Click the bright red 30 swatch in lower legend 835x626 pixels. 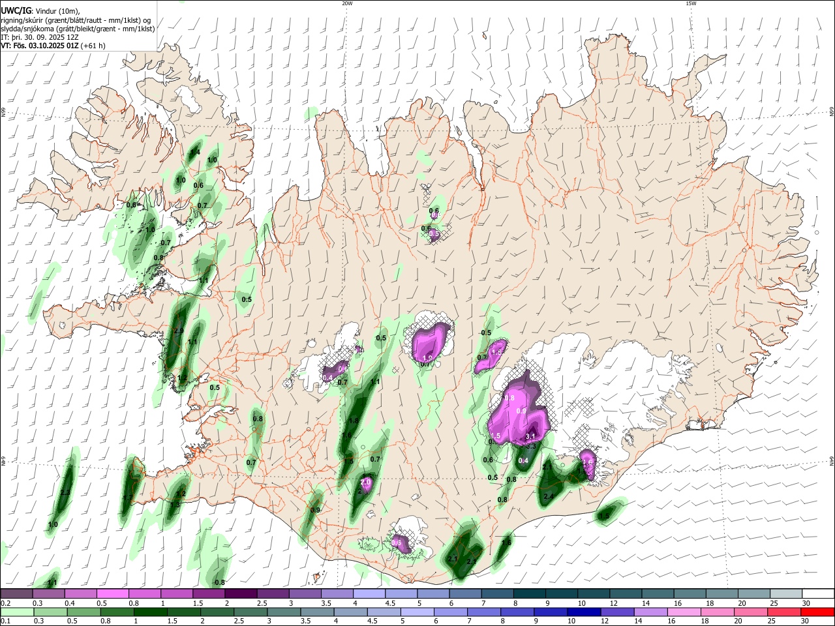[817, 612]
